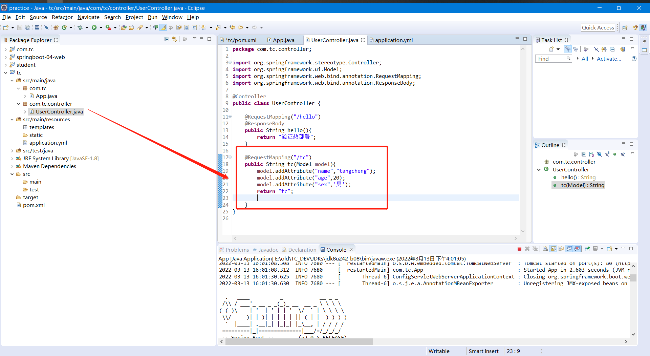The height and width of the screenshot is (356, 650).
Task: Expand the springboot-04-web project
Action: [6, 57]
